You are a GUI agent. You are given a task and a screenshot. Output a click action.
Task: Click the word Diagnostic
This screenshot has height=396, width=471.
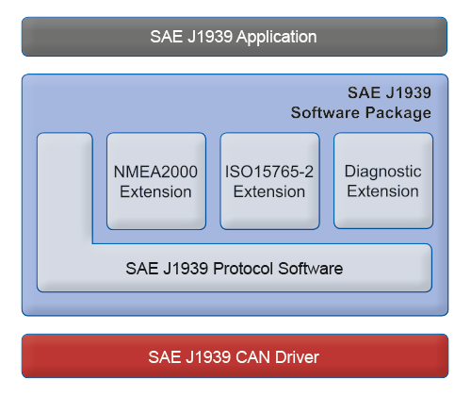click(x=383, y=173)
